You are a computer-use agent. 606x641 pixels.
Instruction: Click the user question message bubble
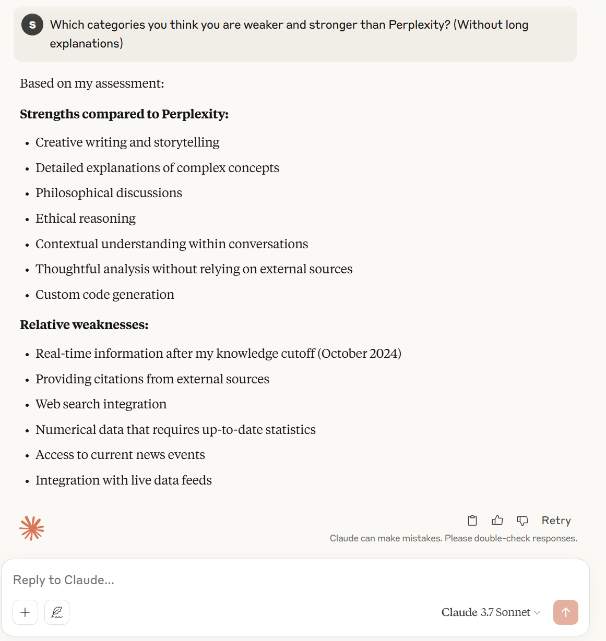(x=295, y=34)
